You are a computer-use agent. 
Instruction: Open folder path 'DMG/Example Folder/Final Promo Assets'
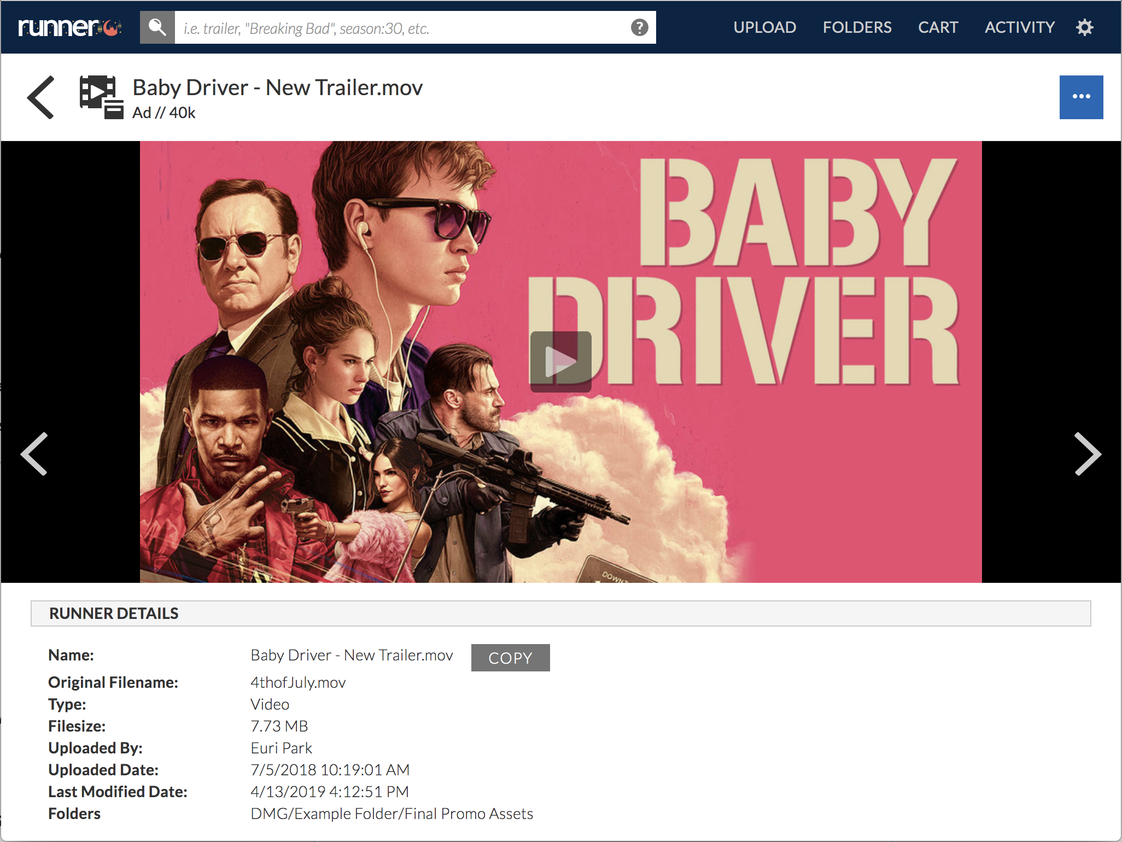[391, 814]
